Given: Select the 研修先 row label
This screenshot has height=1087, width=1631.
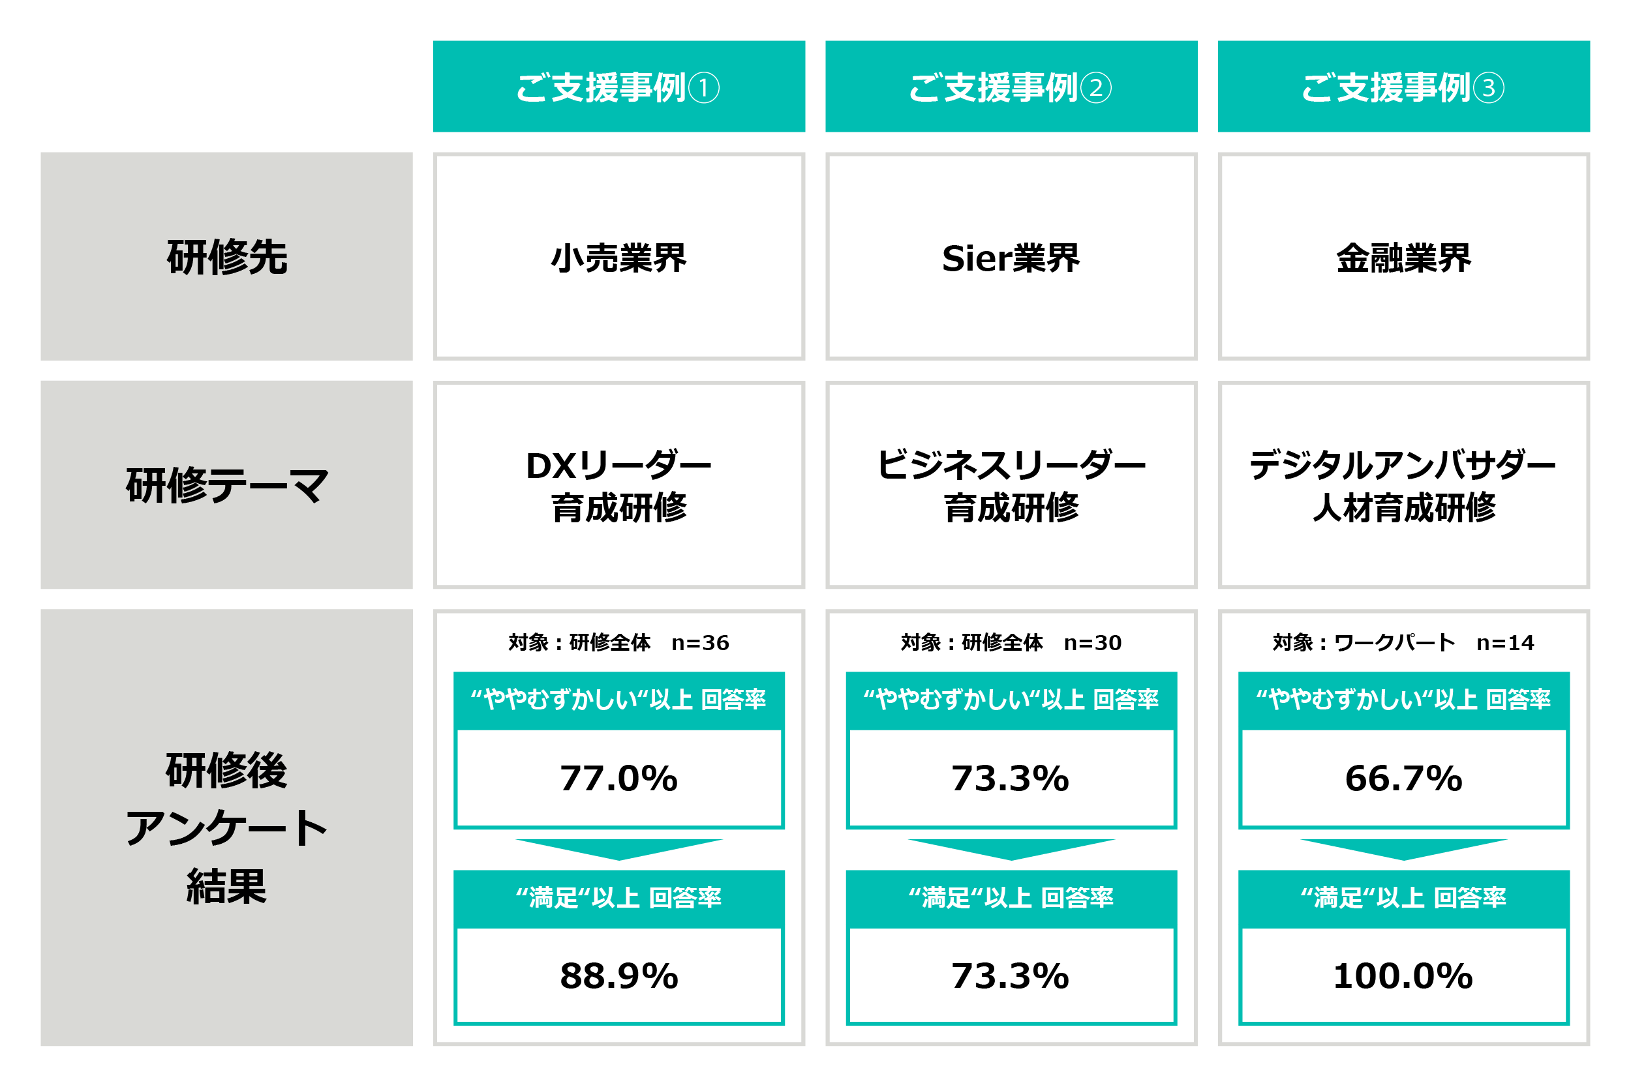Looking at the screenshot, I should [227, 256].
